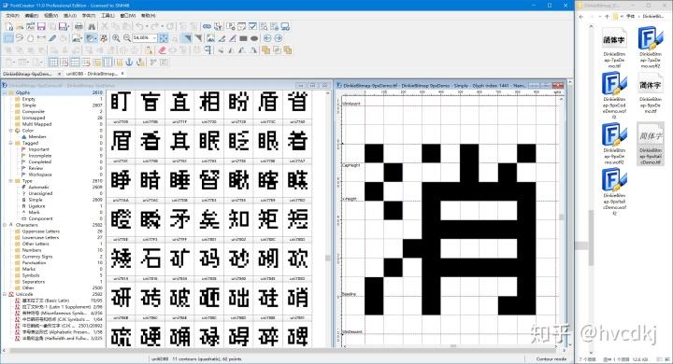This screenshot has height=364, width=673.
Task: Select the draw ellipse contour tool
Action: [x=254, y=38]
